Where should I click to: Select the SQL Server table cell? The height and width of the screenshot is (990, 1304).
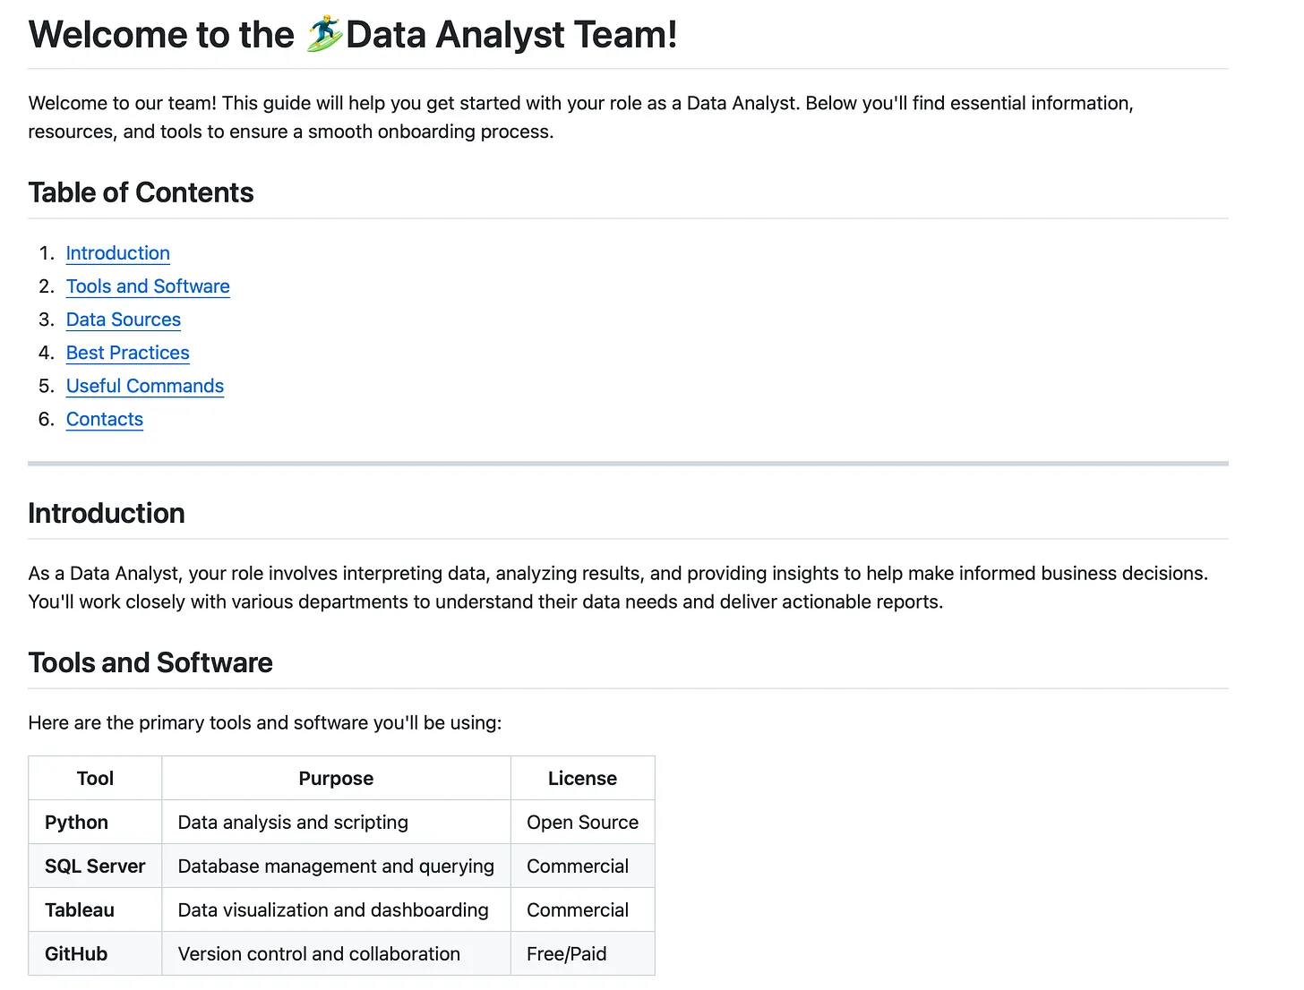click(x=95, y=866)
